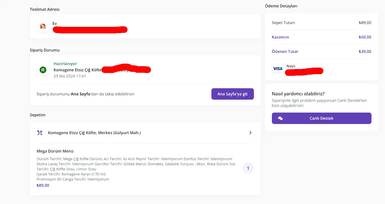Click the Kazancın label
The image size is (385, 204).
(280, 37)
